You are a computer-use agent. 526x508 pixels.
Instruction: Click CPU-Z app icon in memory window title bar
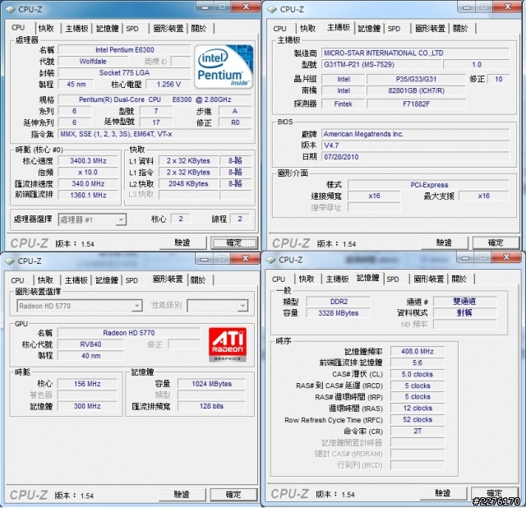[271, 260]
